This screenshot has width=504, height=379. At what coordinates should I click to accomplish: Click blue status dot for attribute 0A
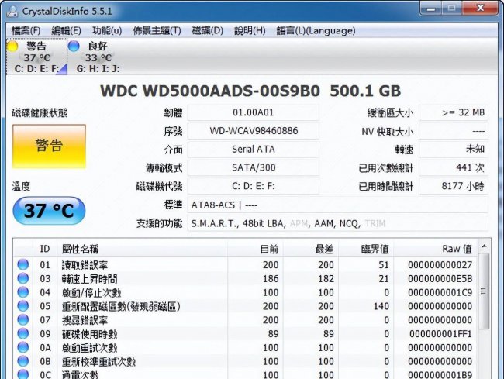pyautogui.click(x=22, y=347)
